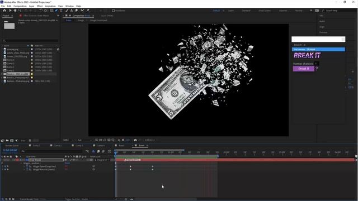Expand the Wiggle Speed property row
Screen dimensions: 358x201
[24, 166]
